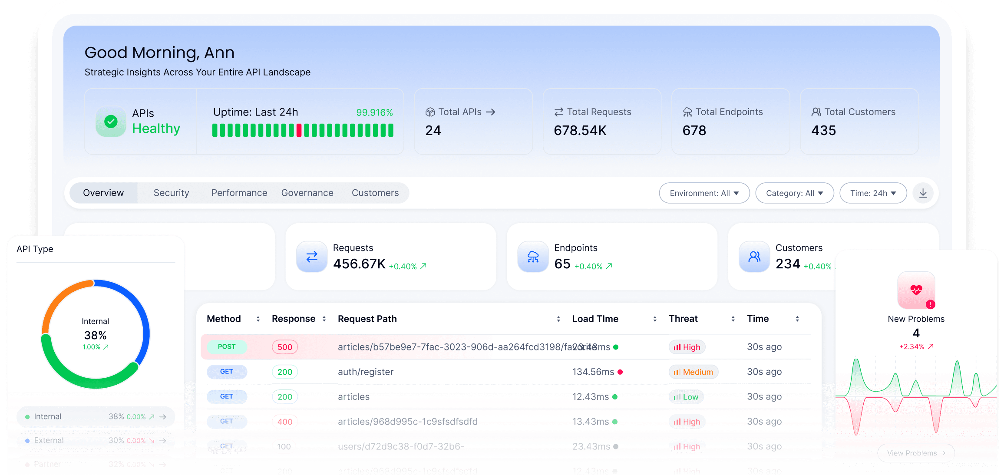Click the New Problems line chart
Image resolution: width=1004 pixels, height=475 pixels.
(916, 396)
